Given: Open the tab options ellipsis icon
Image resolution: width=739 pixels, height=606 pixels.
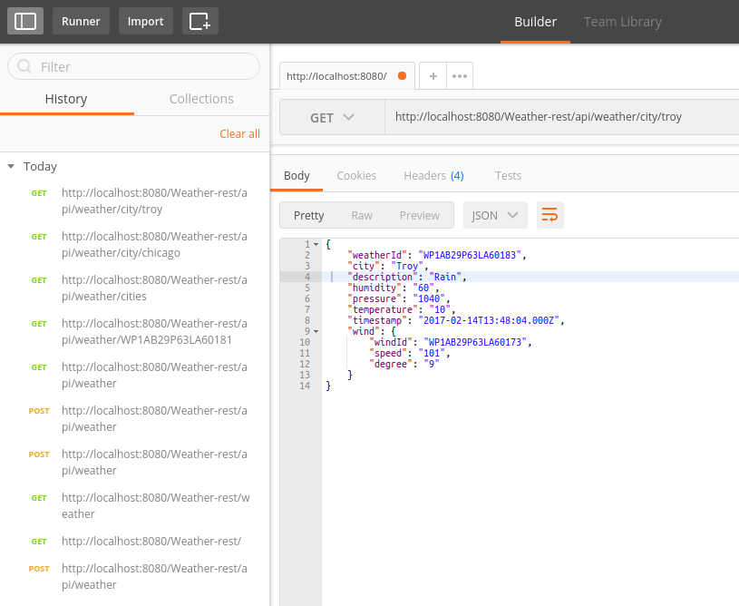Looking at the screenshot, I should click(x=459, y=76).
